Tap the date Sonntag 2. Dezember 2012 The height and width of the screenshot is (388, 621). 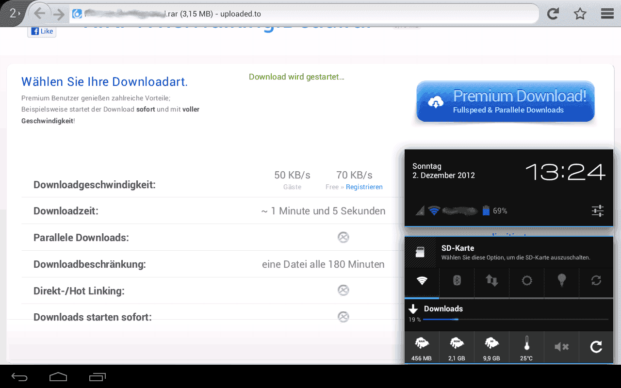click(x=443, y=171)
